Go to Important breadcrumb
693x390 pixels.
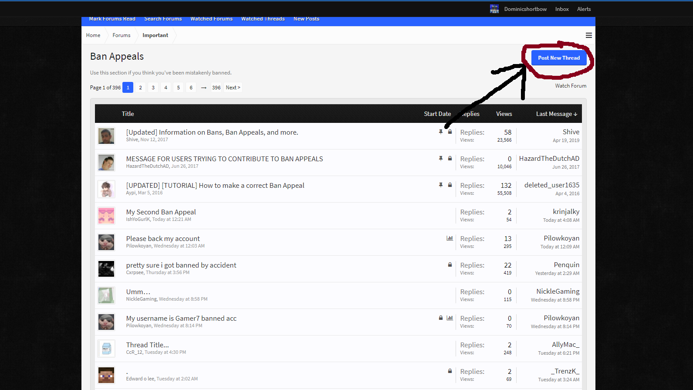155,35
